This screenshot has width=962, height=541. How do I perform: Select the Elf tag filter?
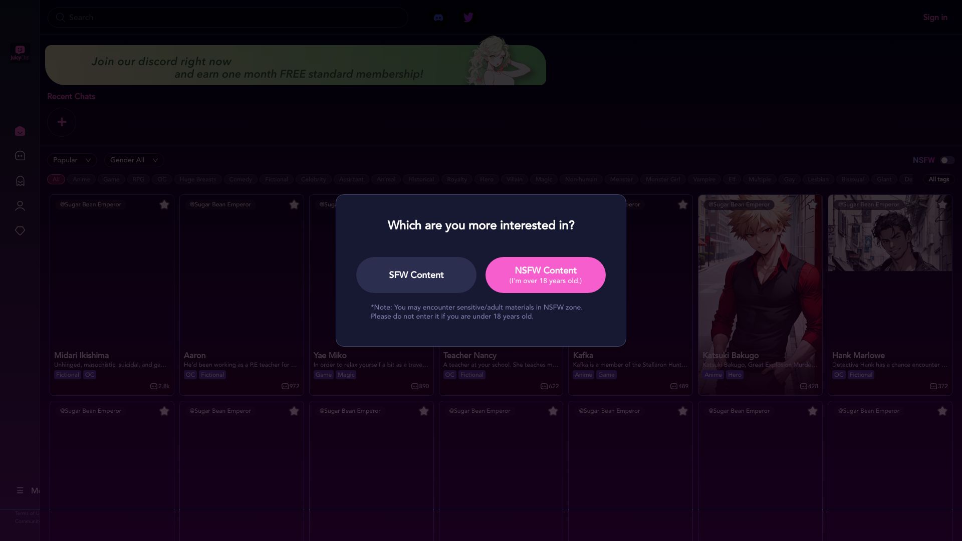click(732, 179)
